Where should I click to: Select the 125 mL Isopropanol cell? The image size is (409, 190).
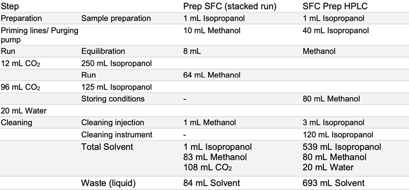coord(117,87)
